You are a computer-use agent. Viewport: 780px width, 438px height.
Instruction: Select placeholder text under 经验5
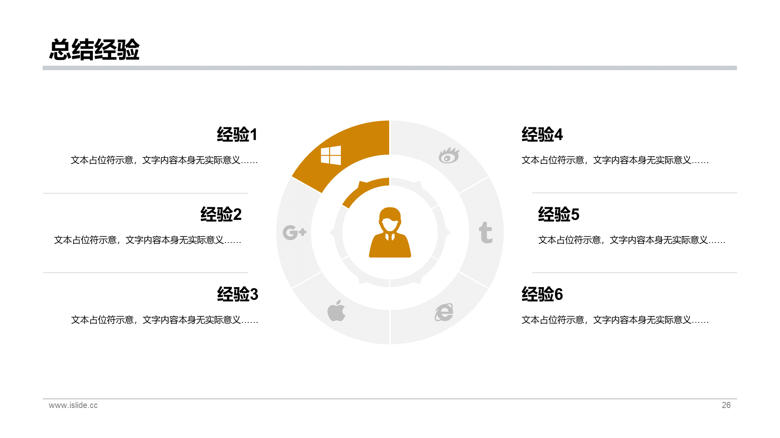tap(632, 240)
